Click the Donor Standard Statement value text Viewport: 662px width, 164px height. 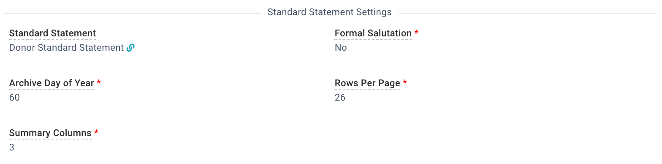point(66,48)
